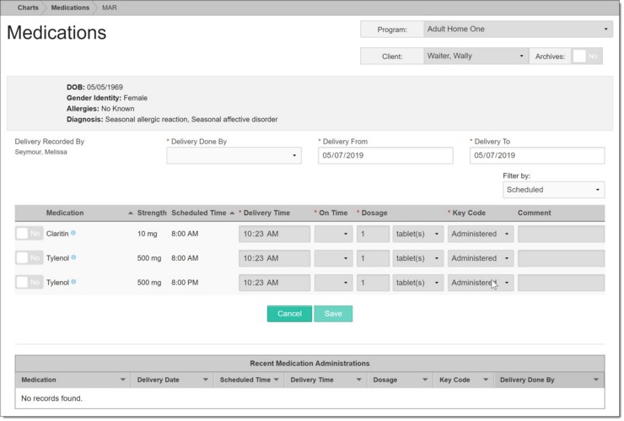
Task: Click the info icon beside the 8:00 PM Tylenol
Action: 73,283
